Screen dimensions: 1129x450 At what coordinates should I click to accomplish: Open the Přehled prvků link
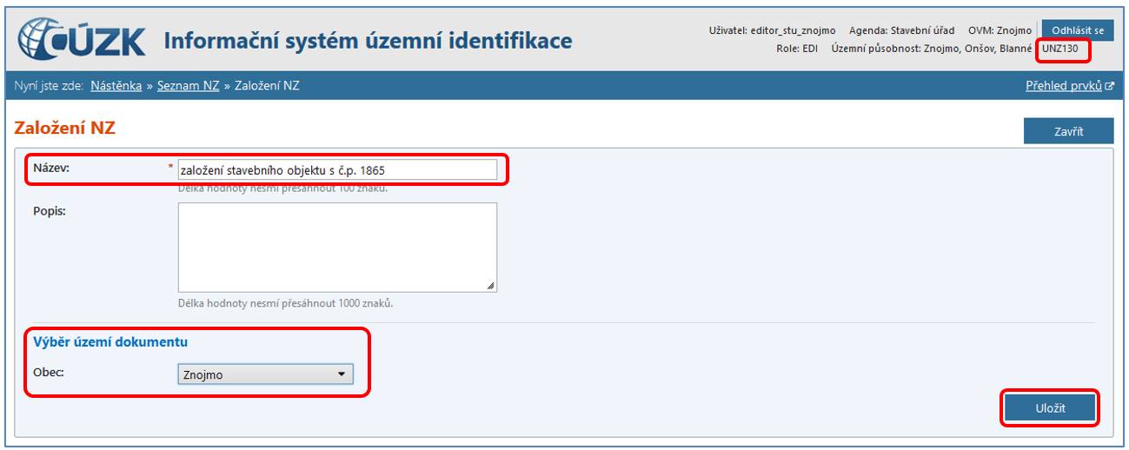[x=1064, y=86]
